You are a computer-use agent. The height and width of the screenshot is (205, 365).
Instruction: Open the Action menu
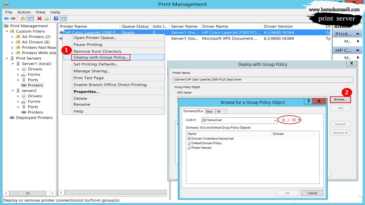(x=24, y=12)
